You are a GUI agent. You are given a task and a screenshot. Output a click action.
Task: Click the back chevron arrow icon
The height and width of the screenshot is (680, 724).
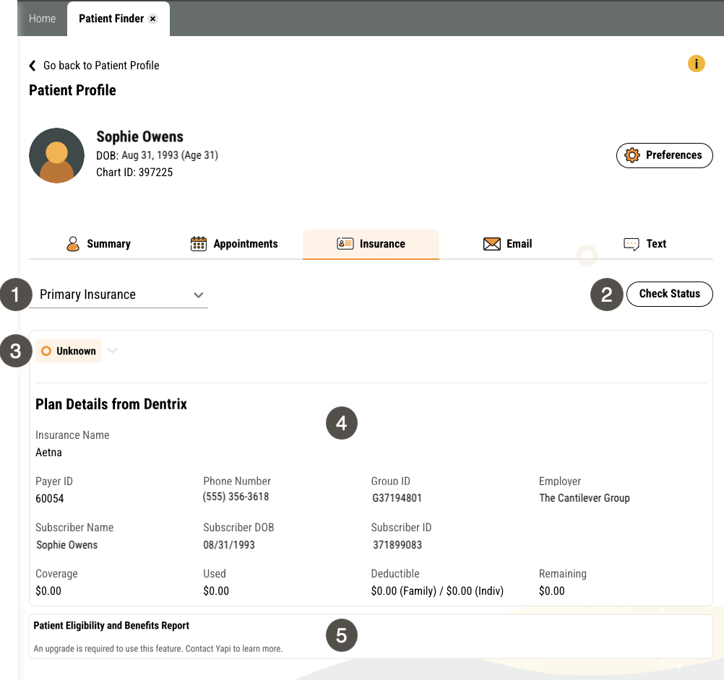33,66
